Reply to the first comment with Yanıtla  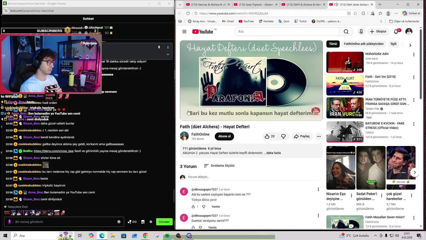click(215, 207)
